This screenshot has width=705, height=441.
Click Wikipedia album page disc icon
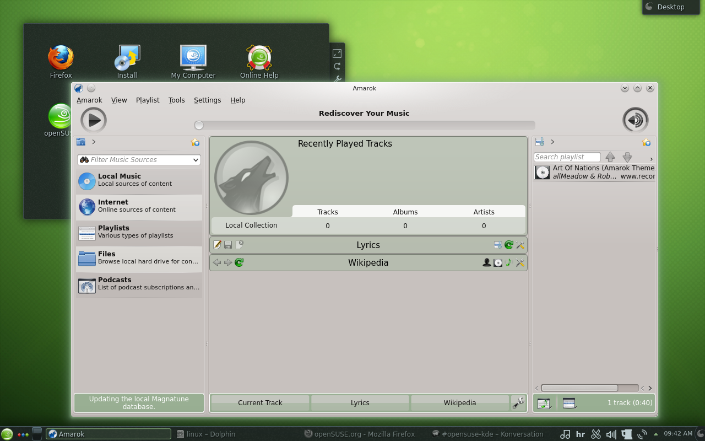tap(498, 262)
